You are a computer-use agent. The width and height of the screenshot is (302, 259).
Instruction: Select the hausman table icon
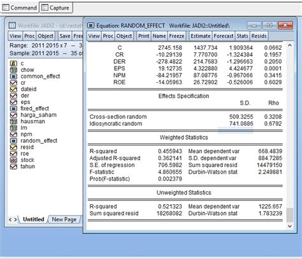(x=13, y=121)
